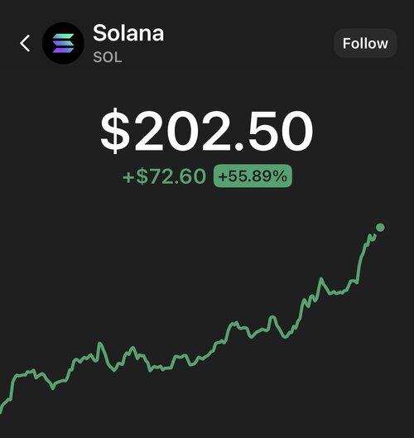This screenshot has height=438, width=414.
Task: Toggle the +55.89% percentage badge
Action: 253,176
